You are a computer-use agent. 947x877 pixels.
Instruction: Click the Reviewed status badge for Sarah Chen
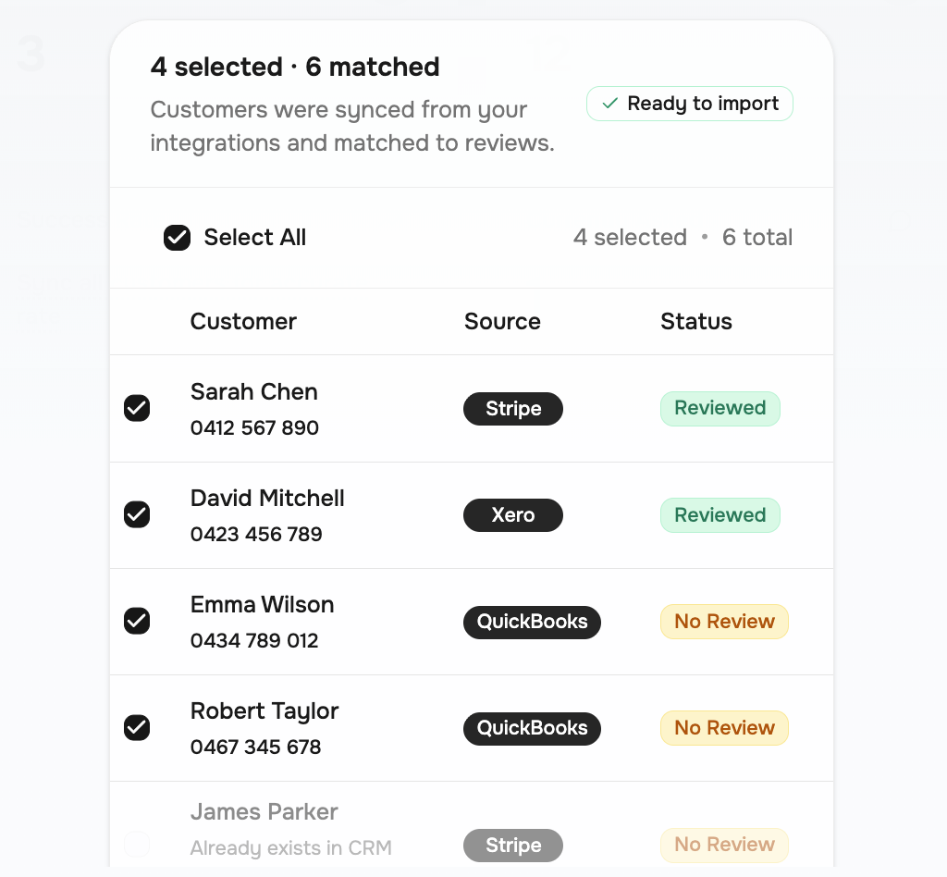[719, 408]
